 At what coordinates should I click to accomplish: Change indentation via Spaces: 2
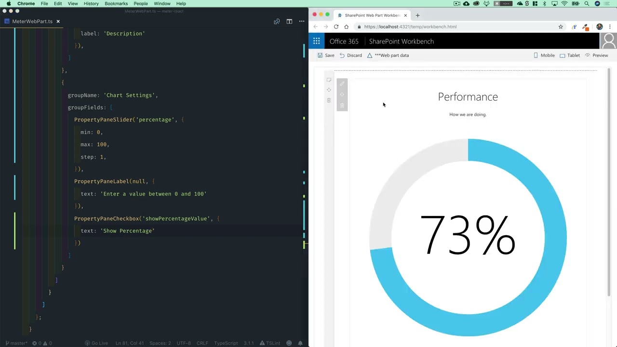(160, 343)
